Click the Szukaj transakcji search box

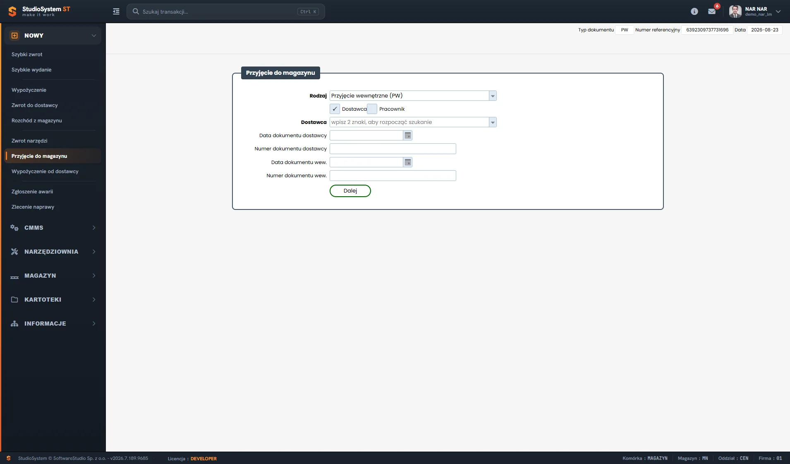(226, 12)
